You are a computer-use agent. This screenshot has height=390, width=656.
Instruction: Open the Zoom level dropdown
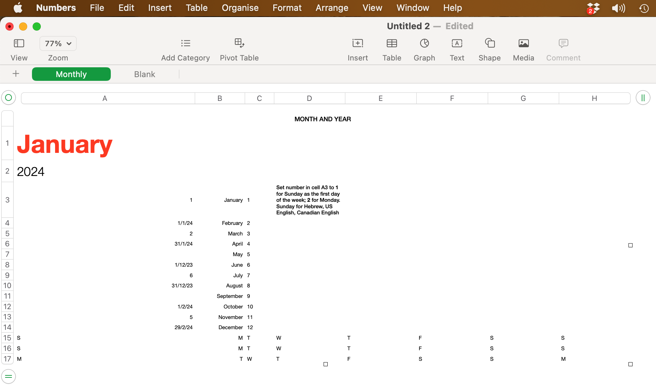pyautogui.click(x=57, y=43)
